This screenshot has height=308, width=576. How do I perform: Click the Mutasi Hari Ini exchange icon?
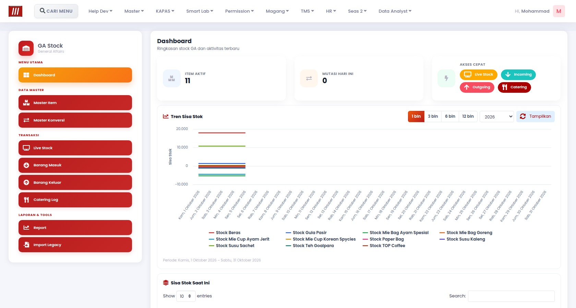click(309, 78)
